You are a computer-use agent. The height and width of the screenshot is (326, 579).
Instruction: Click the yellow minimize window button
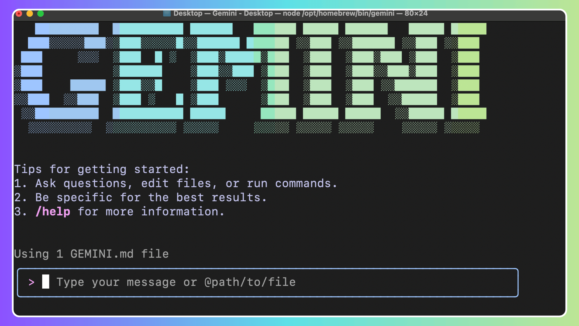coord(30,14)
